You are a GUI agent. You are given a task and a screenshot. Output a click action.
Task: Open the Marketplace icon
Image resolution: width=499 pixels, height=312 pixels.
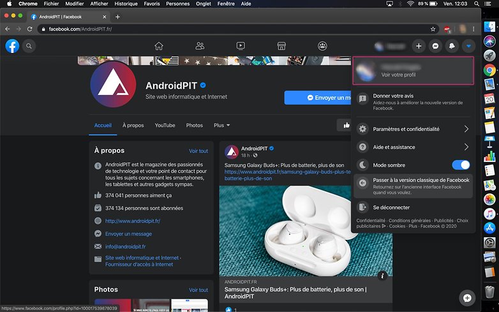point(281,46)
